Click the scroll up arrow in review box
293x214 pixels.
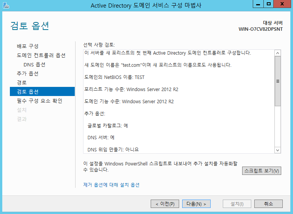coord(277,53)
